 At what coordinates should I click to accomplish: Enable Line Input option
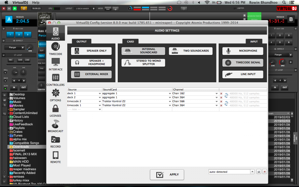(243, 74)
